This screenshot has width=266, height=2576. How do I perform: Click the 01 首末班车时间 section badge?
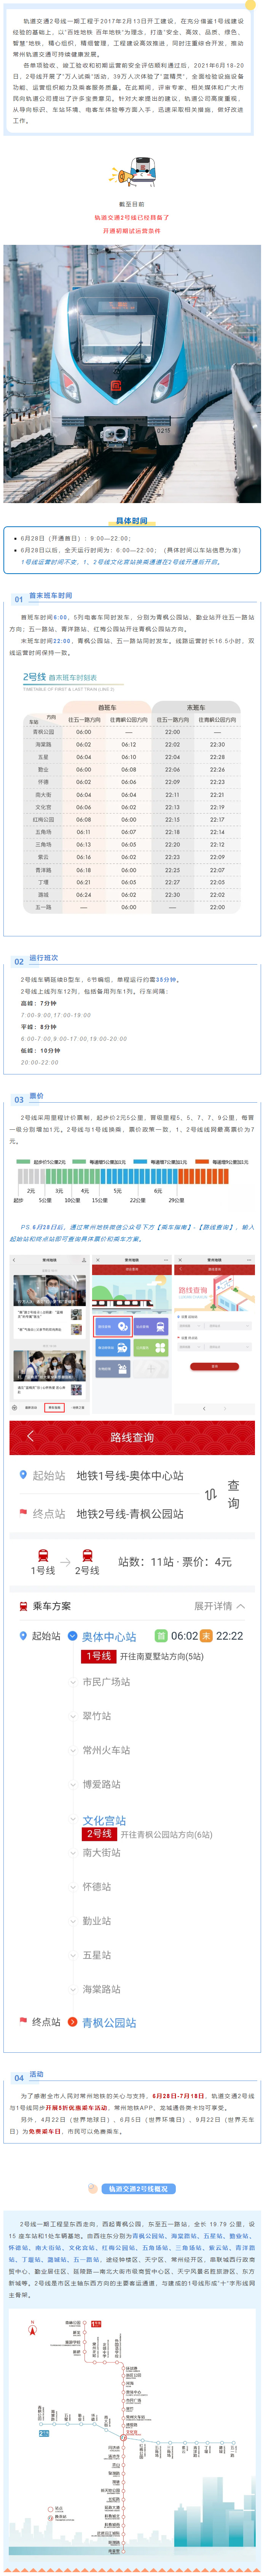click(19, 599)
